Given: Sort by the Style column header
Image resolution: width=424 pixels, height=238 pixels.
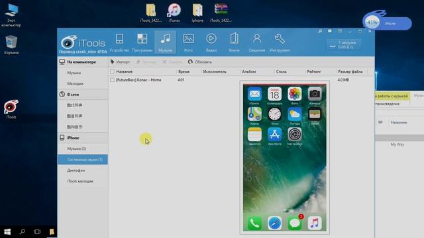Looking at the screenshot, I should 281,71.
